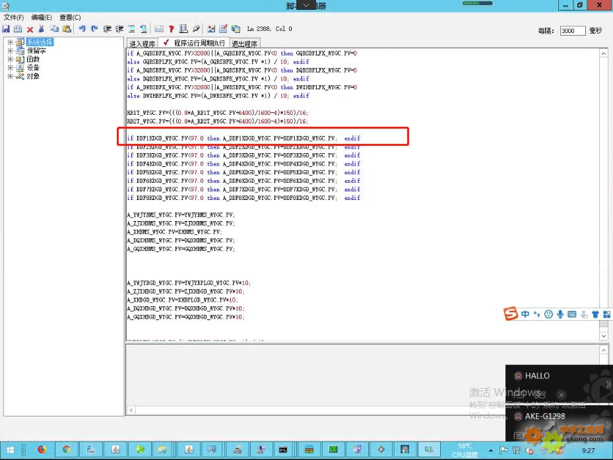Click the microphone voice input icon
613x460 pixels.
tap(560, 314)
